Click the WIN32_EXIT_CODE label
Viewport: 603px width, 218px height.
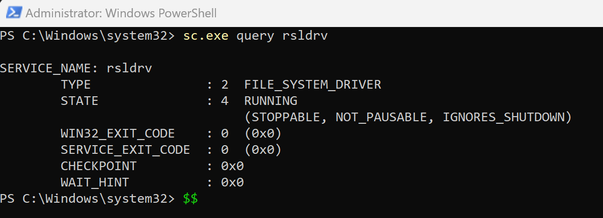pos(118,133)
